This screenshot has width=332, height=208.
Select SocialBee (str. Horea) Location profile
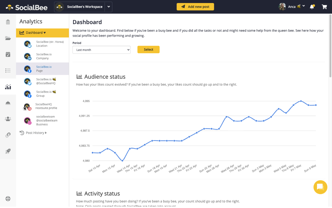click(x=42, y=44)
